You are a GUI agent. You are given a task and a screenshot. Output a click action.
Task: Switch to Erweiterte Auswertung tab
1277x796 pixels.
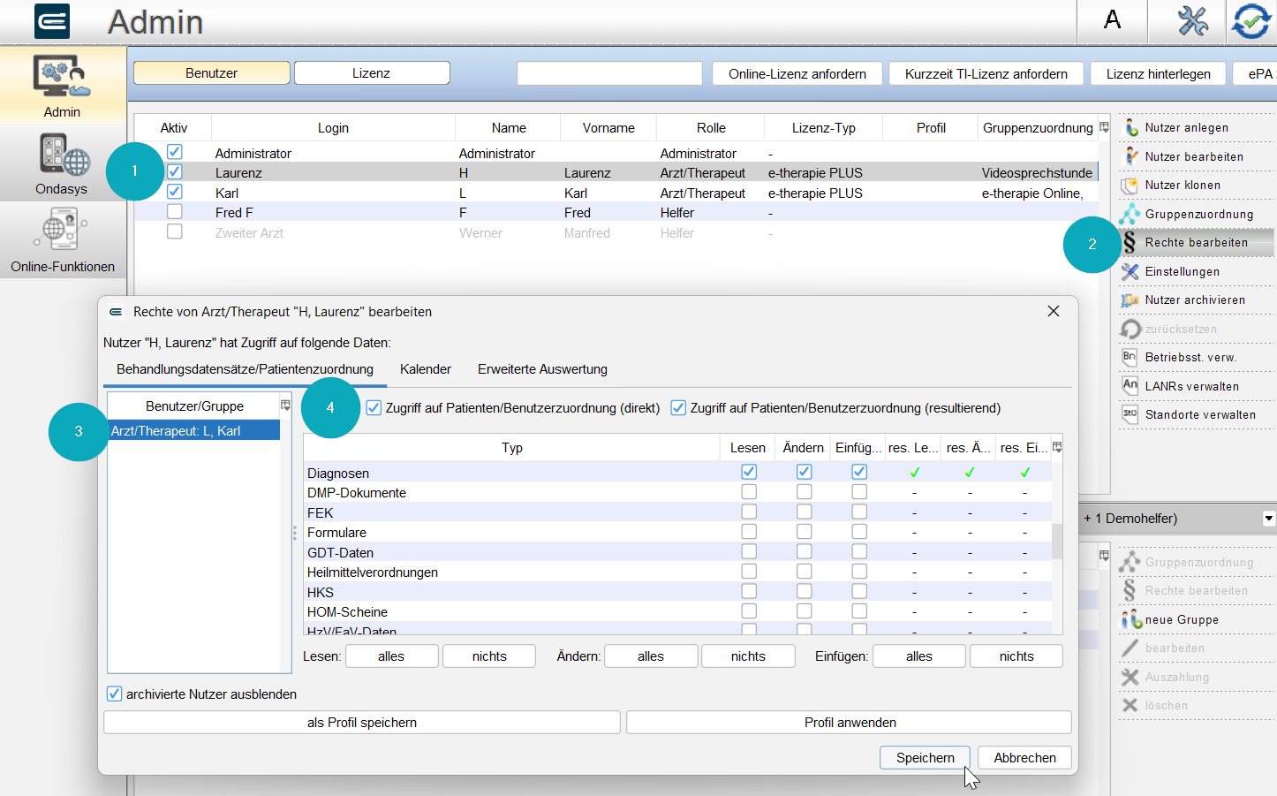tap(542, 369)
